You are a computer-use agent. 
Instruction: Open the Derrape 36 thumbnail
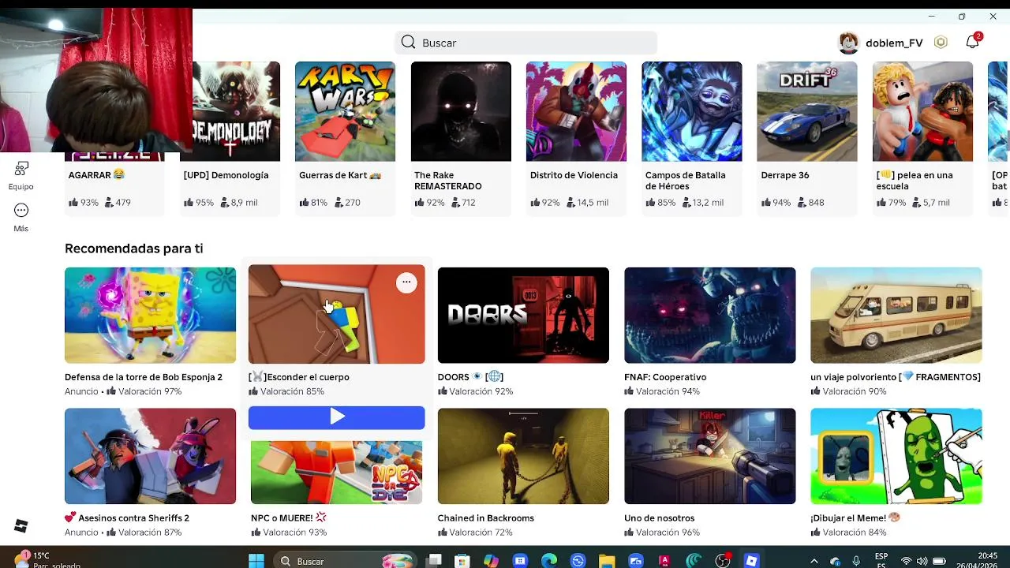click(x=807, y=111)
